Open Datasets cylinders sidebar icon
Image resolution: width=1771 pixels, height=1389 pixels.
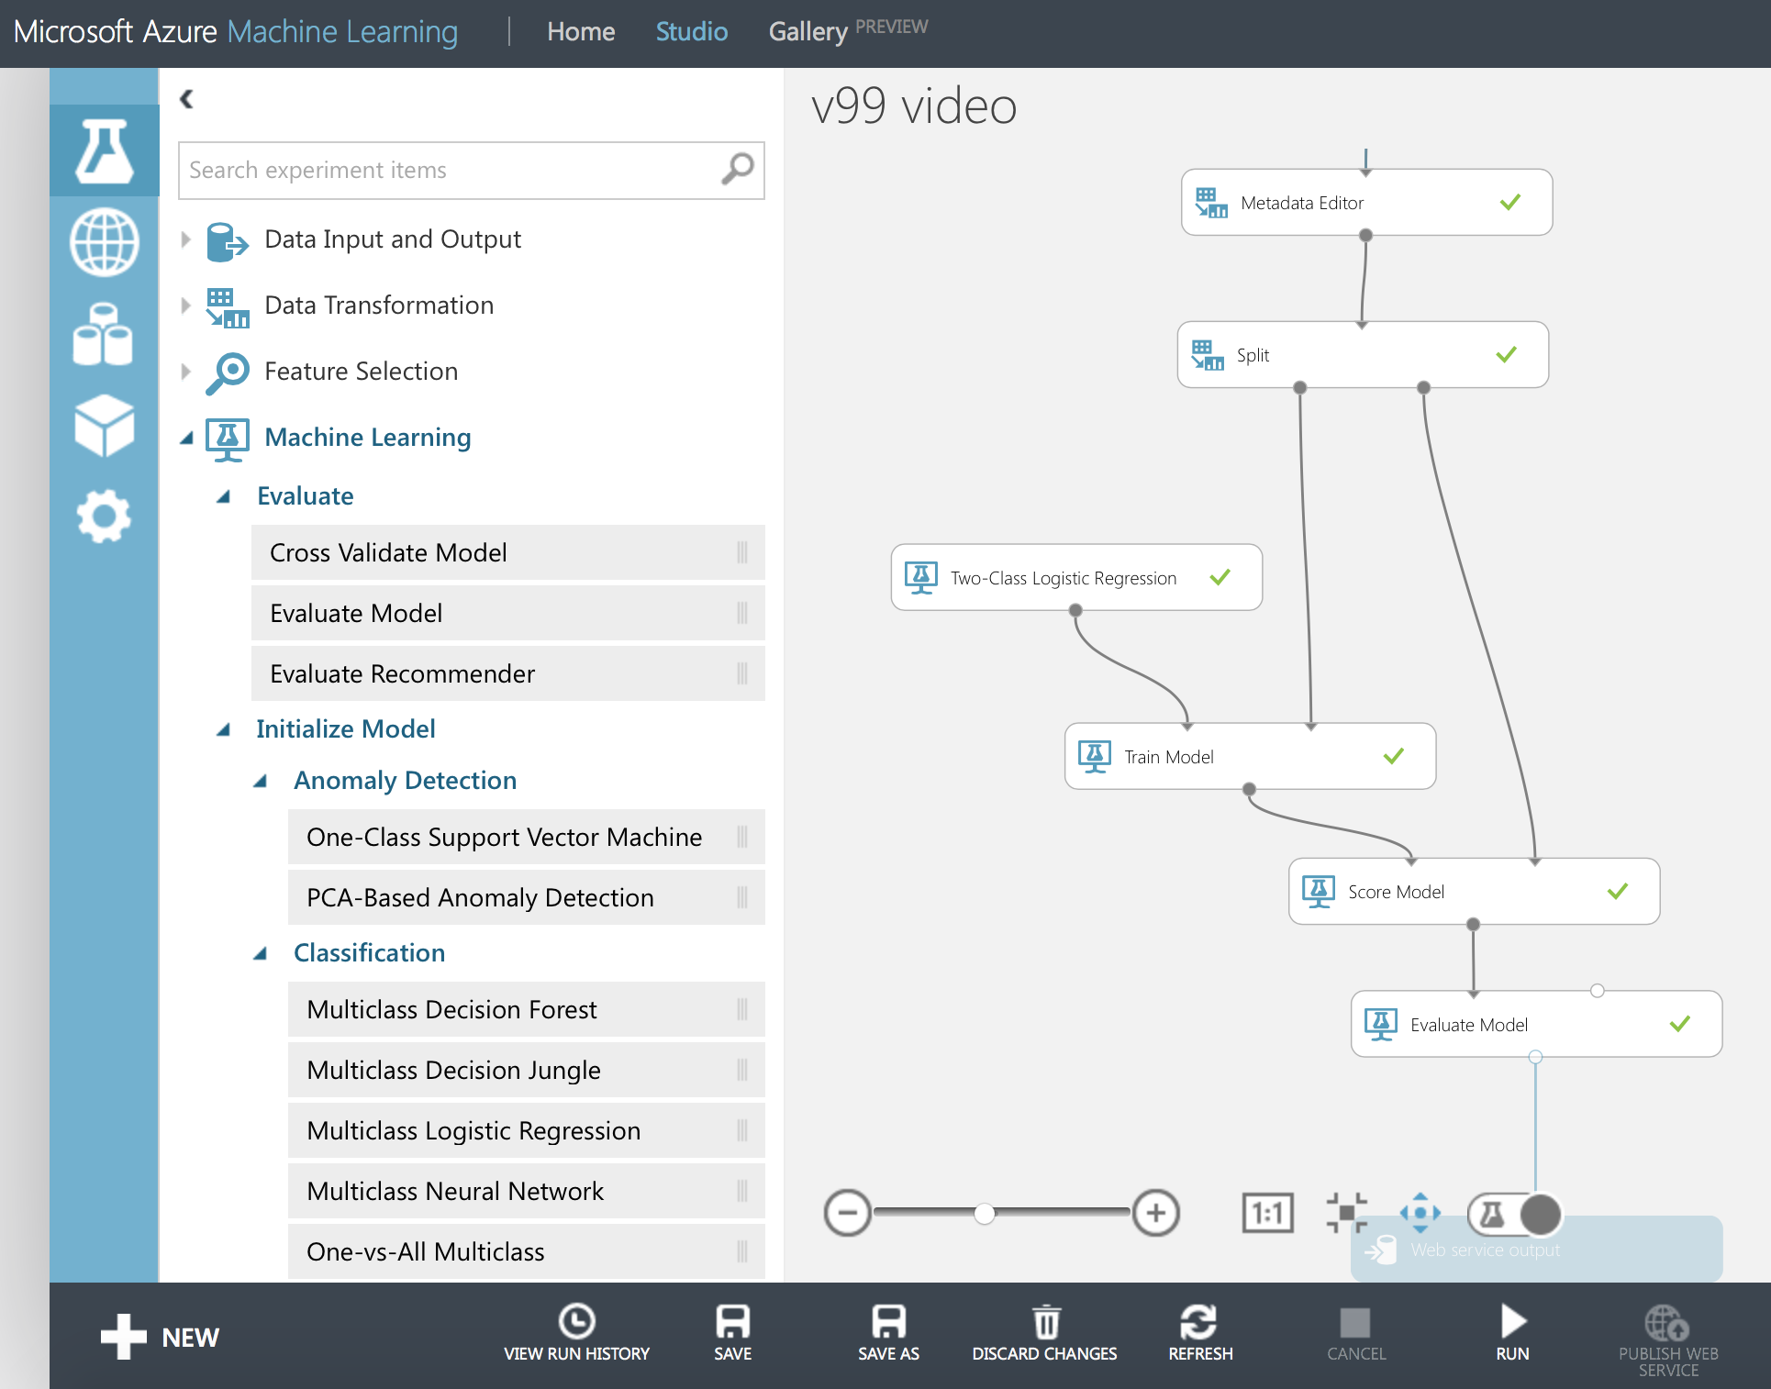point(104,335)
